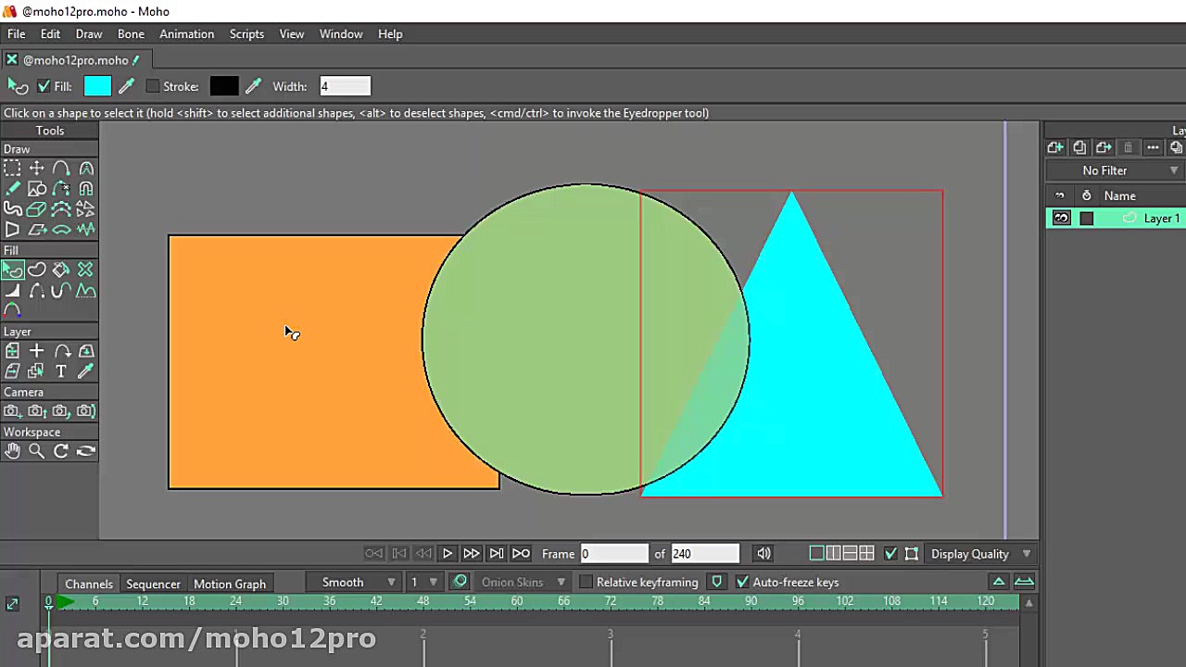The height and width of the screenshot is (667, 1186).
Task: Step forward one frame
Action: tap(472, 554)
